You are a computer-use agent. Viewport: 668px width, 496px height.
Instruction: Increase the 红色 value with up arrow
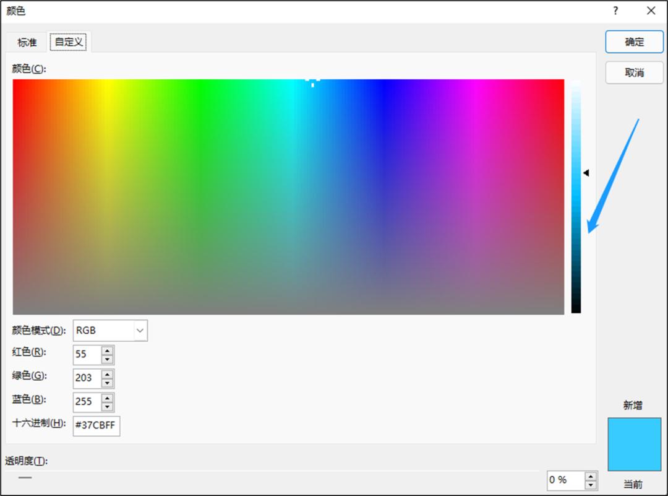point(108,351)
